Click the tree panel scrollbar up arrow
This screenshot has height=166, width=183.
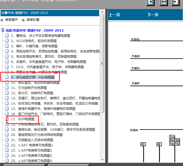(102, 12)
